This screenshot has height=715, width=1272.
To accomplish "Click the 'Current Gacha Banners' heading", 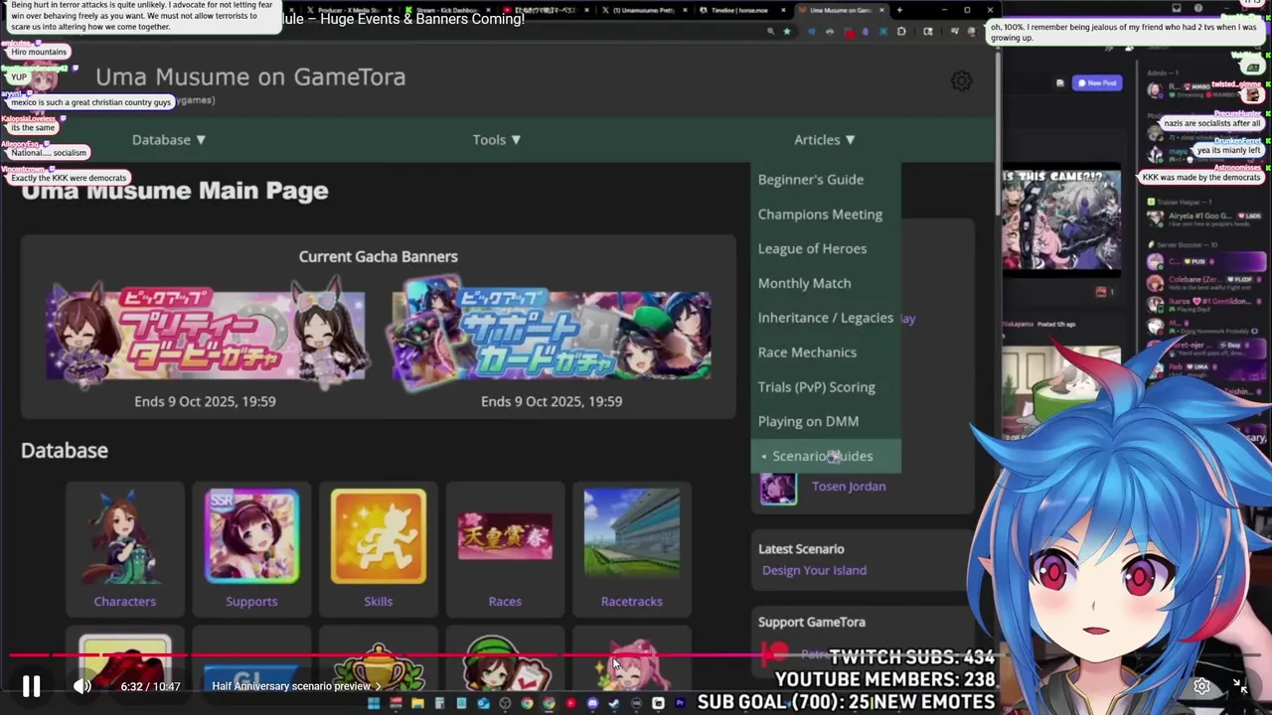I will coord(379,257).
